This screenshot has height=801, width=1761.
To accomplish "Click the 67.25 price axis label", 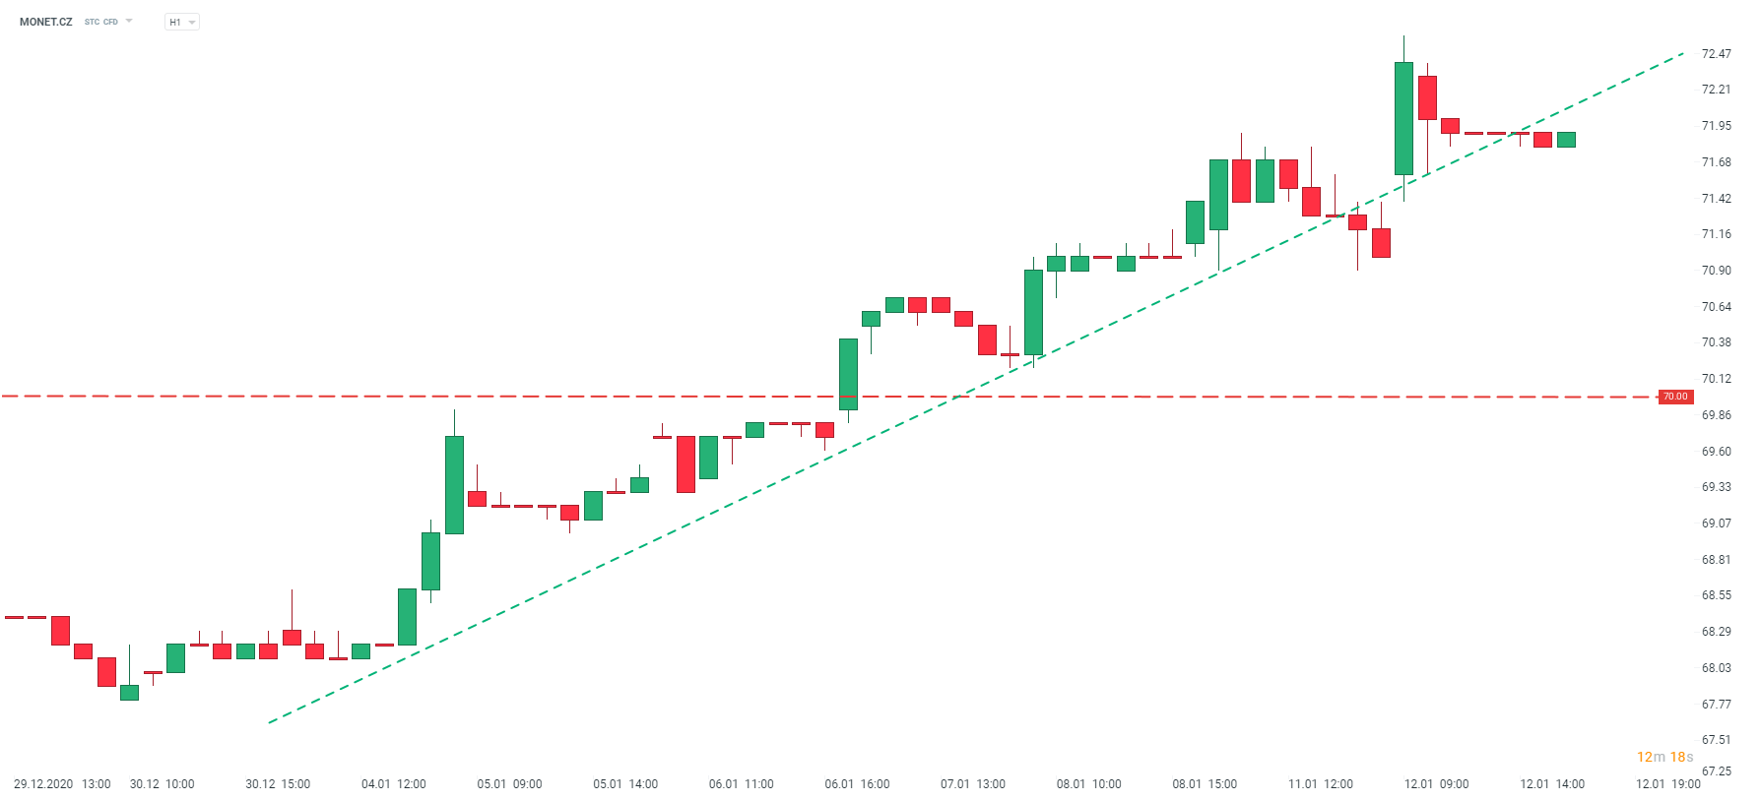I will [1716, 770].
